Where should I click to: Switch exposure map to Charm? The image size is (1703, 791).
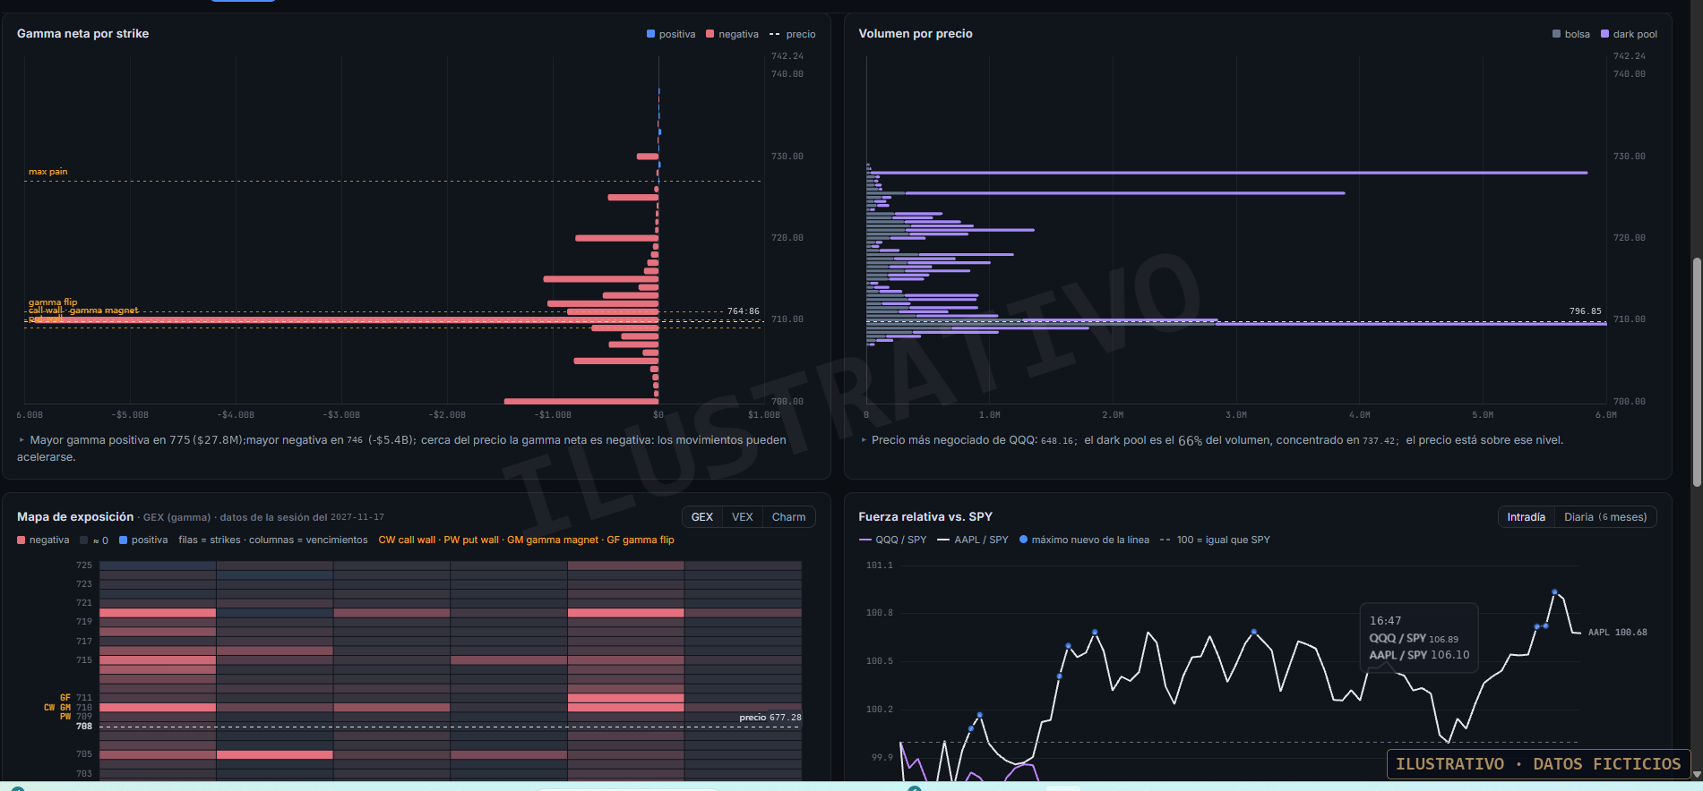pyautogui.click(x=789, y=517)
